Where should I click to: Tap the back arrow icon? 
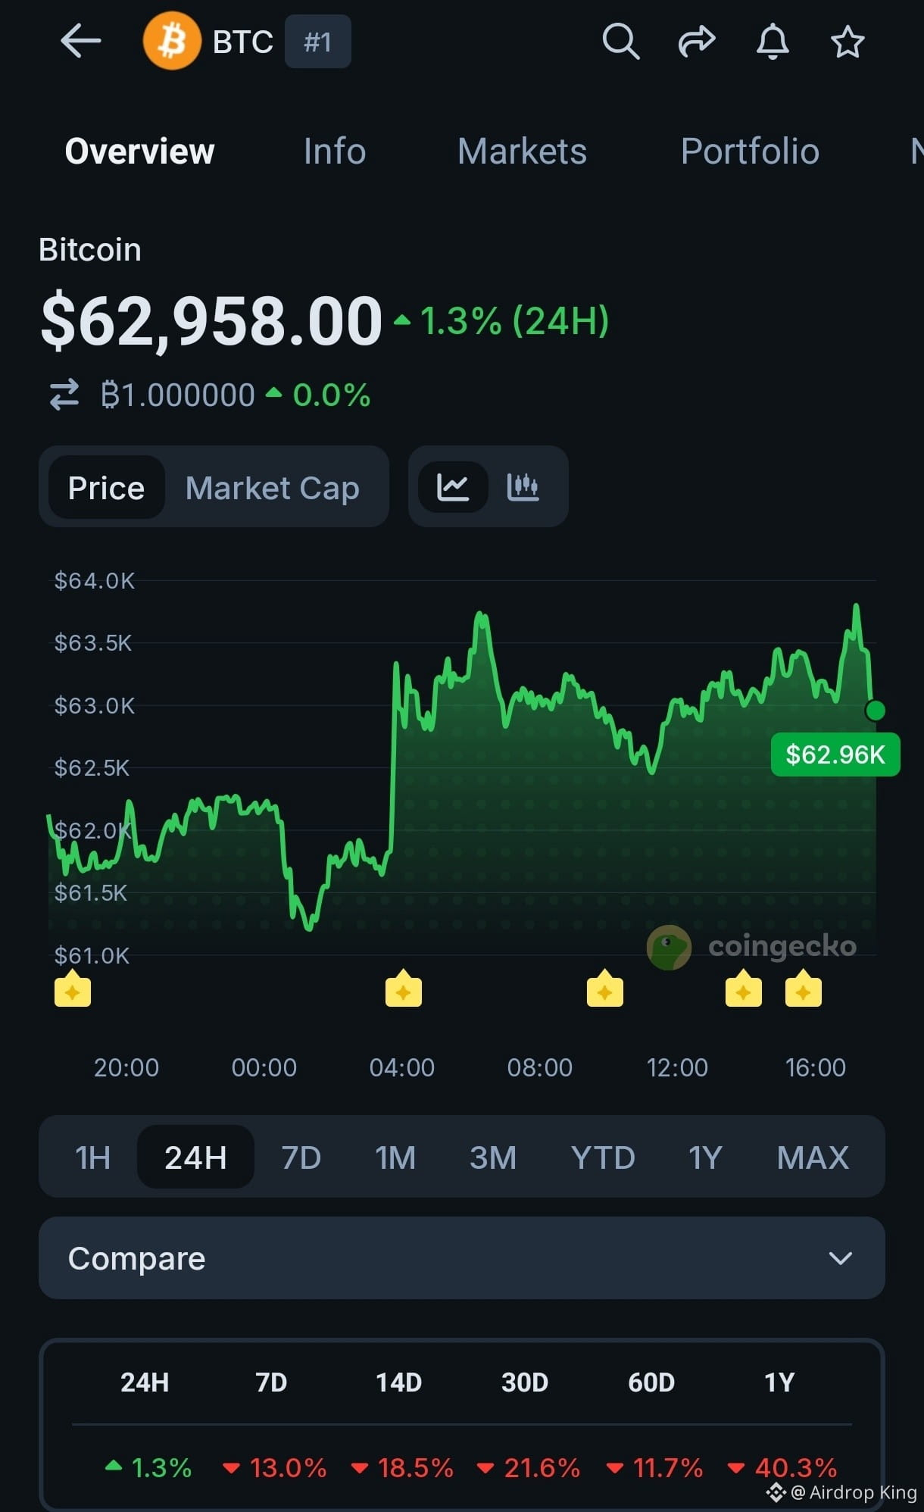click(81, 41)
